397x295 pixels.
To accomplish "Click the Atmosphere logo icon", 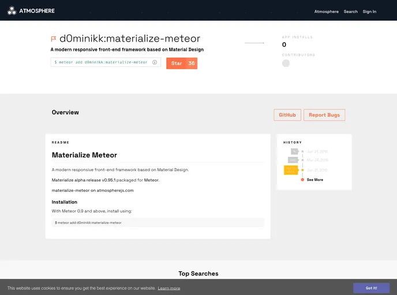I will pos(12,10).
